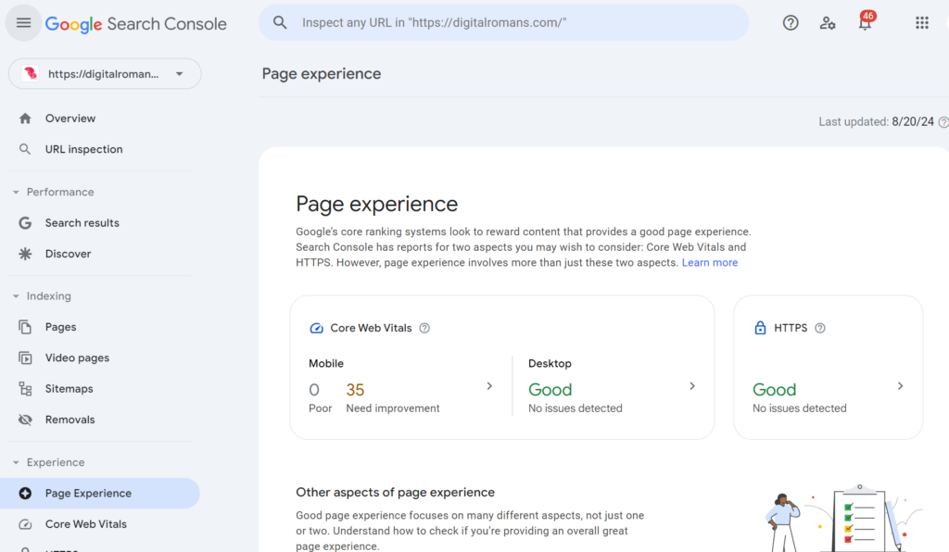Open the Help question mark icon
This screenshot has width=949, height=552.
point(791,23)
